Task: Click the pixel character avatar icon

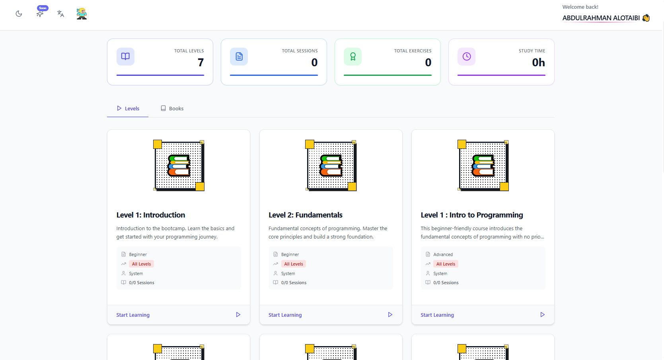Action: [82, 14]
